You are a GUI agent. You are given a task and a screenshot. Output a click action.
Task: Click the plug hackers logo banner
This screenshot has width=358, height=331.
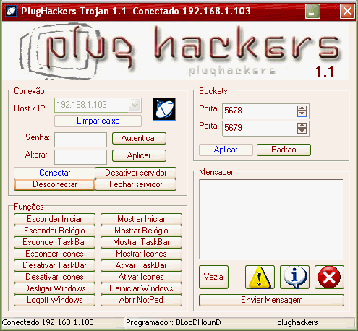176,51
